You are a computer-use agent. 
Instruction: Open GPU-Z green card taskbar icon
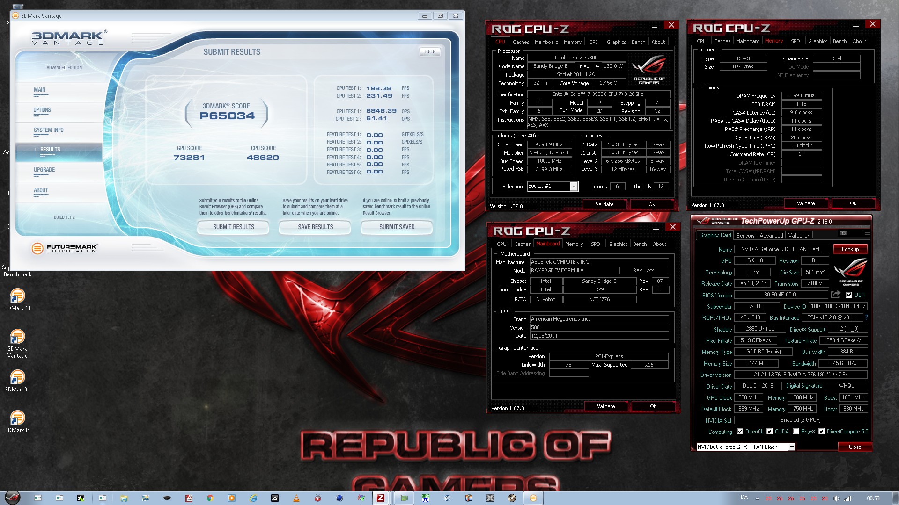[x=404, y=498]
